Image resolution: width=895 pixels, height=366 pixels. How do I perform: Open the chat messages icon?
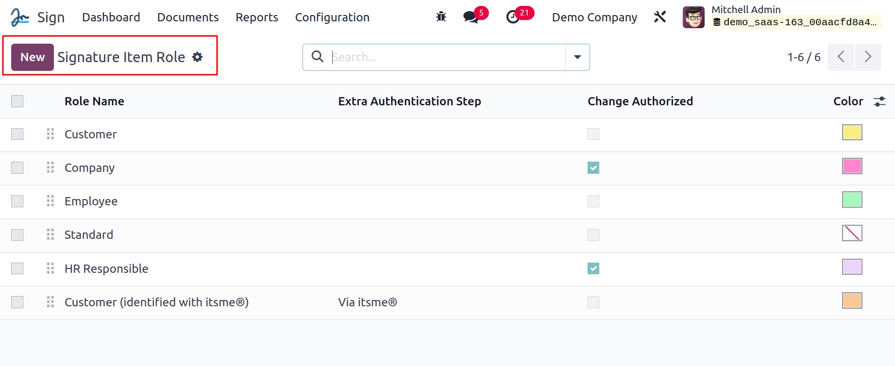tap(470, 17)
